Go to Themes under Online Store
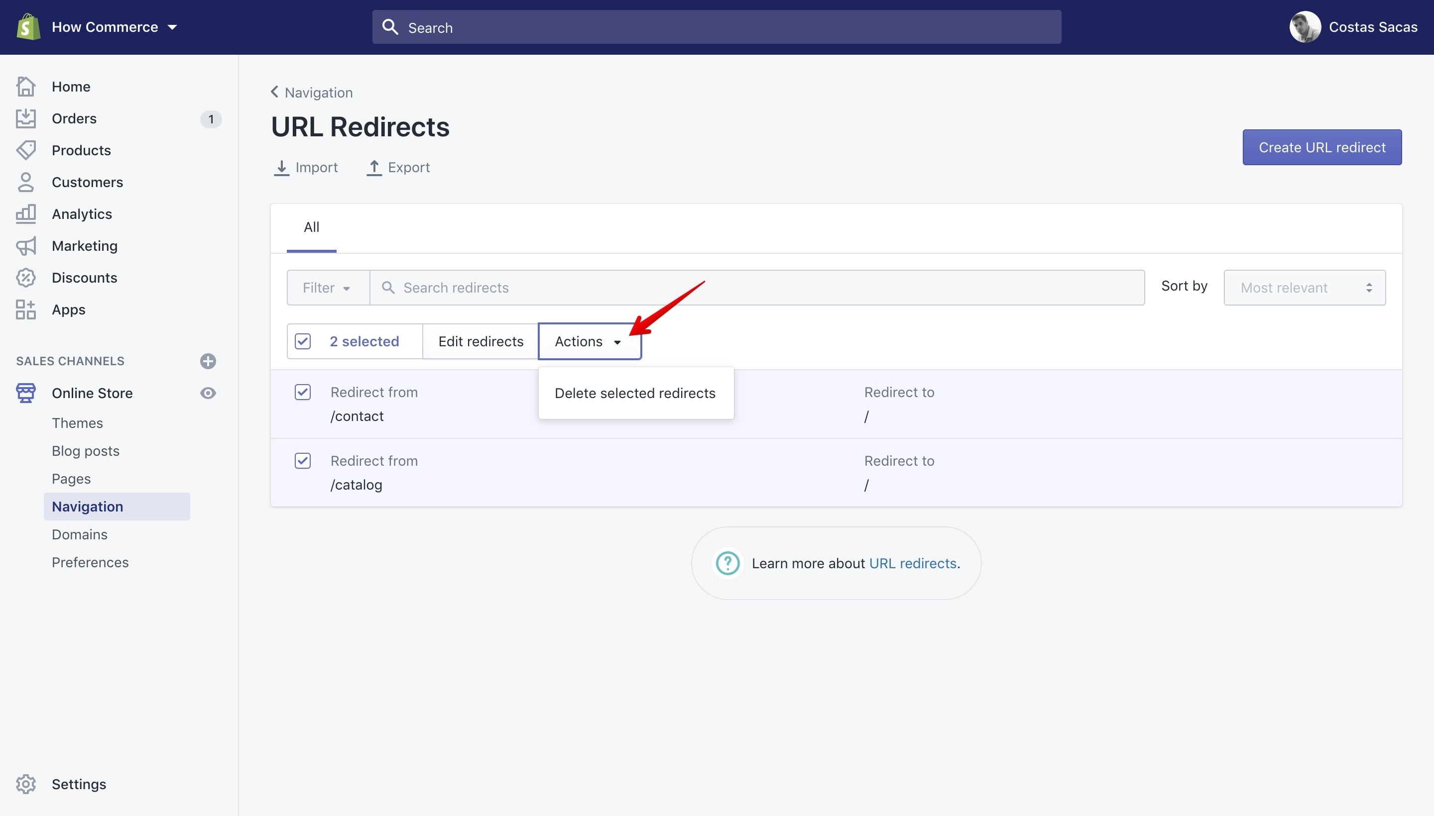Image resolution: width=1434 pixels, height=816 pixels. (77, 422)
